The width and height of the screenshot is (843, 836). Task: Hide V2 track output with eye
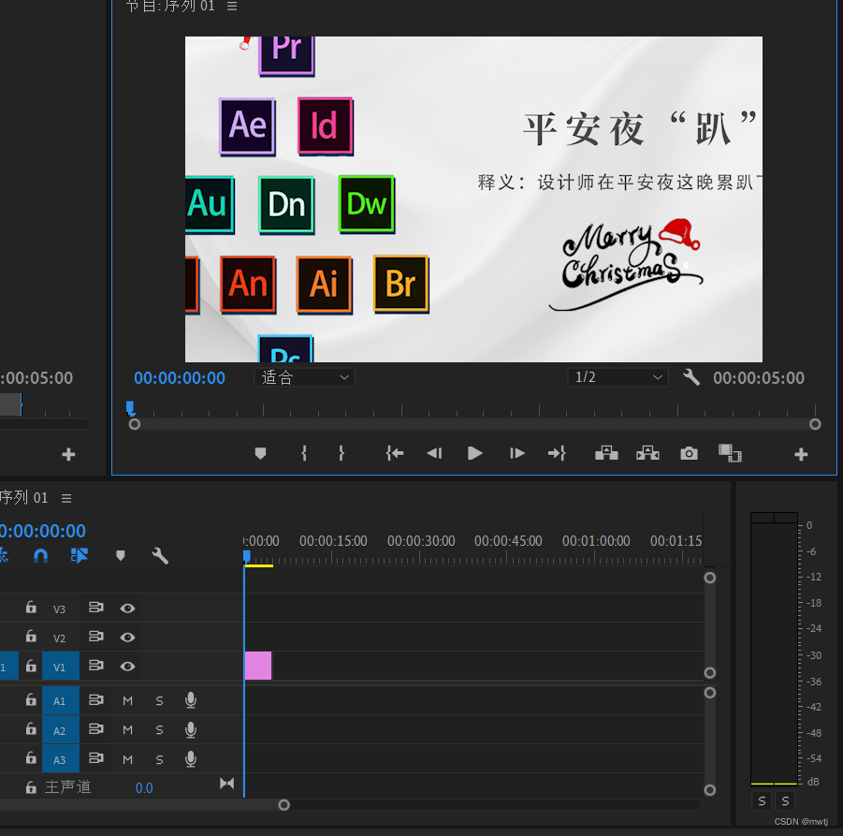(127, 638)
